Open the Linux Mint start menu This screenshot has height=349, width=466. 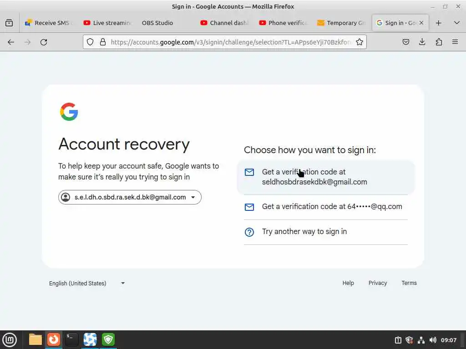tap(10, 340)
